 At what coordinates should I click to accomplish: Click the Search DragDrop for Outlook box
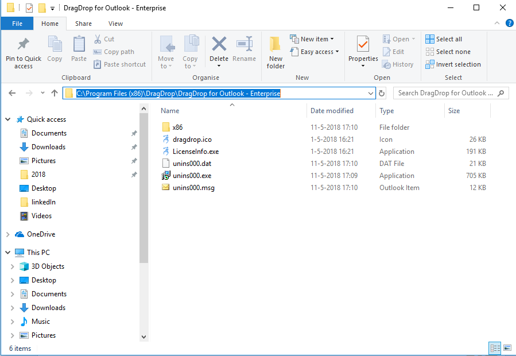click(451, 93)
